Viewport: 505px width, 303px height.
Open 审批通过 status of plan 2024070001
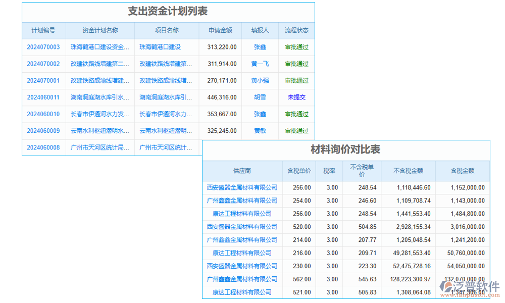coord(296,80)
